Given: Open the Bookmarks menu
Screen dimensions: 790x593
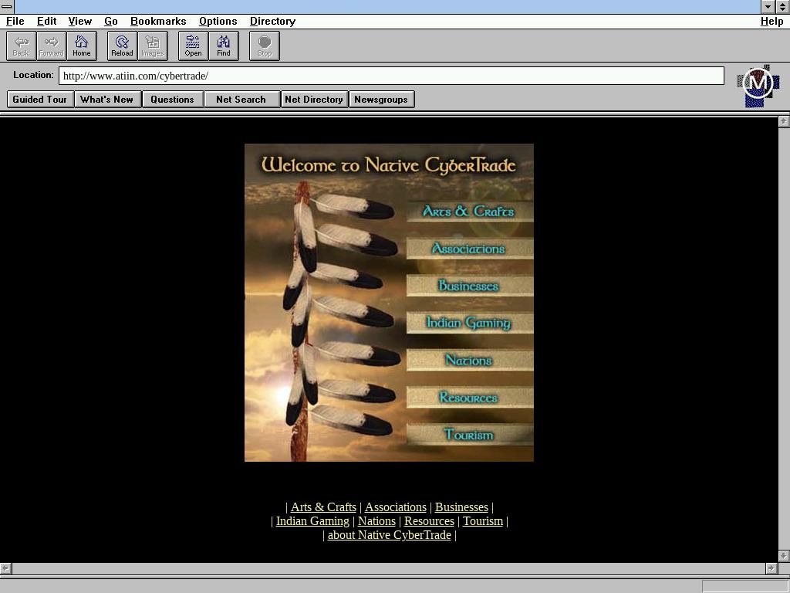Looking at the screenshot, I should (158, 22).
